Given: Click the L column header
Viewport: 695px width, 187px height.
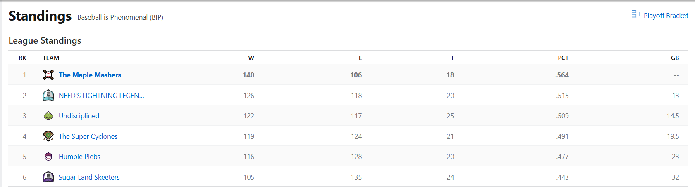Looking at the screenshot, I should [360, 58].
